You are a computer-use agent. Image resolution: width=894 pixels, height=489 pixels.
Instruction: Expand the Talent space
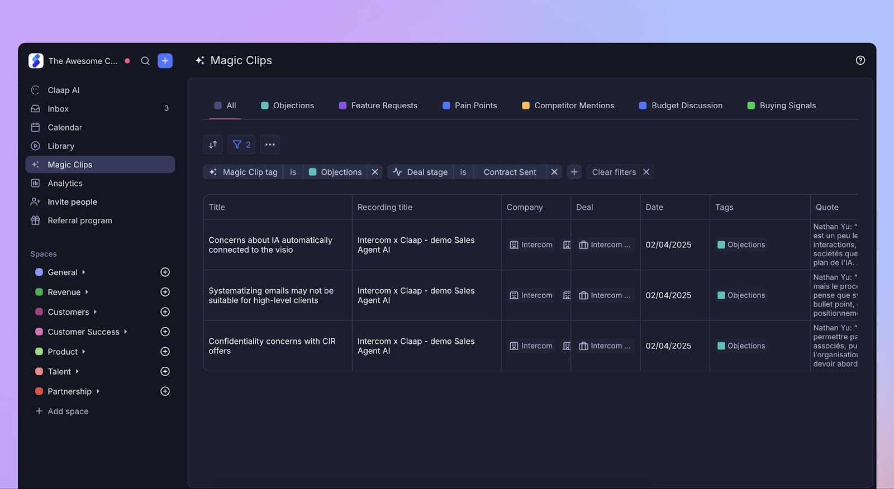(x=77, y=371)
